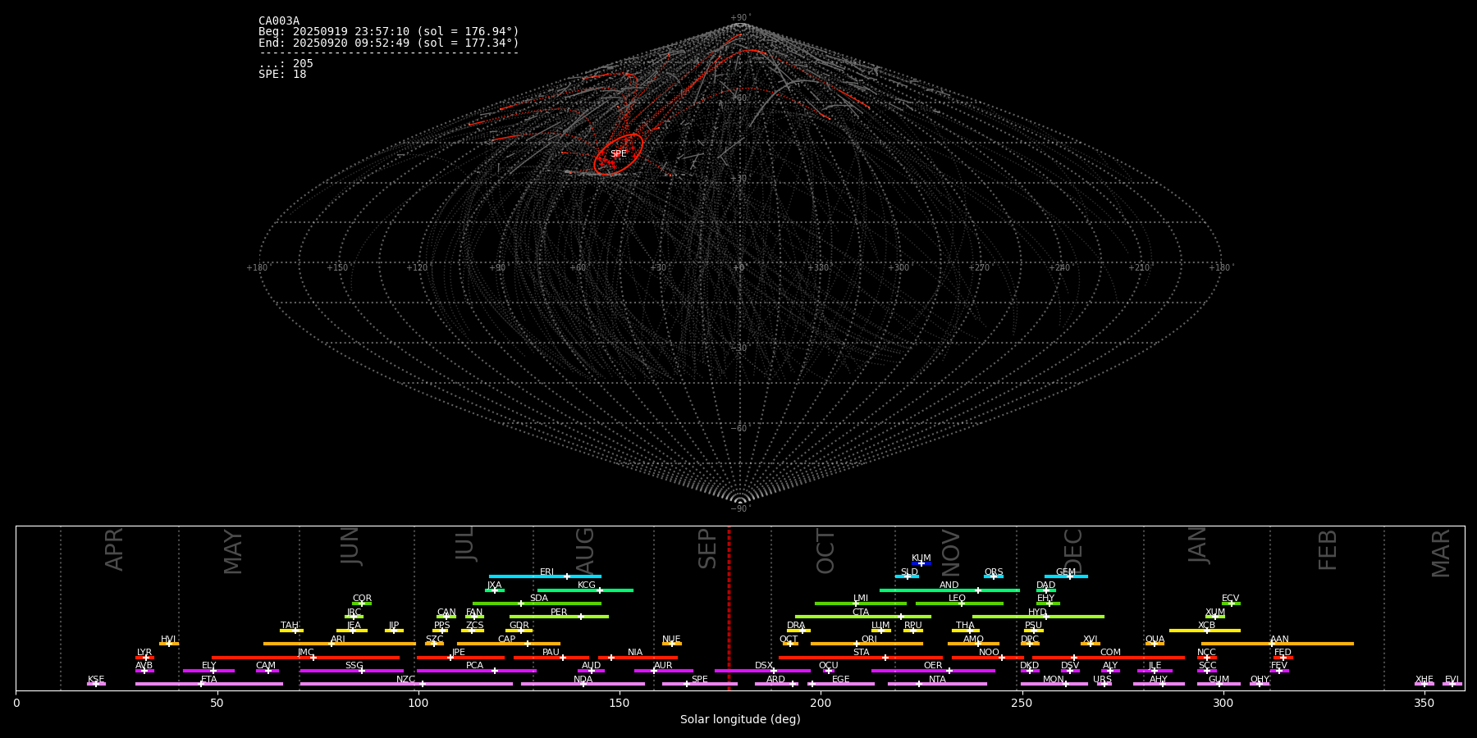The width and height of the screenshot is (1477, 738).
Task: Click the OCT shower label
Action: click(x=789, y=640)
